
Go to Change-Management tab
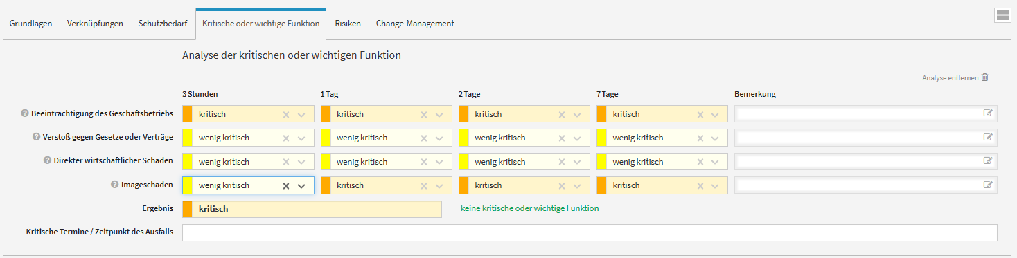tap(415, 24)
